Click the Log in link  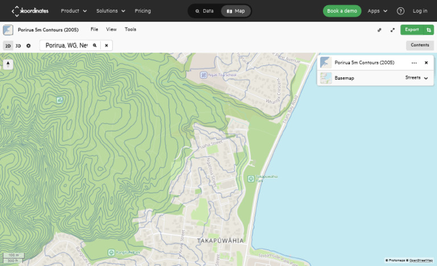click(x=420, y=11)
